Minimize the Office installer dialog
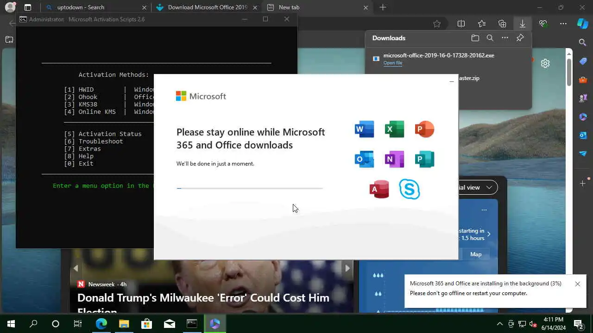Image resolution: width=593 pixels, height=333 pixels. pos(451,81)
